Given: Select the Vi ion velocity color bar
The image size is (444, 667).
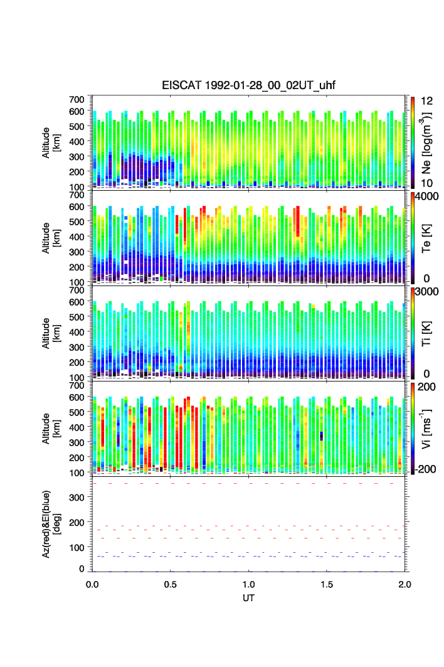Looking at the screenshot, I should (413, 428).
